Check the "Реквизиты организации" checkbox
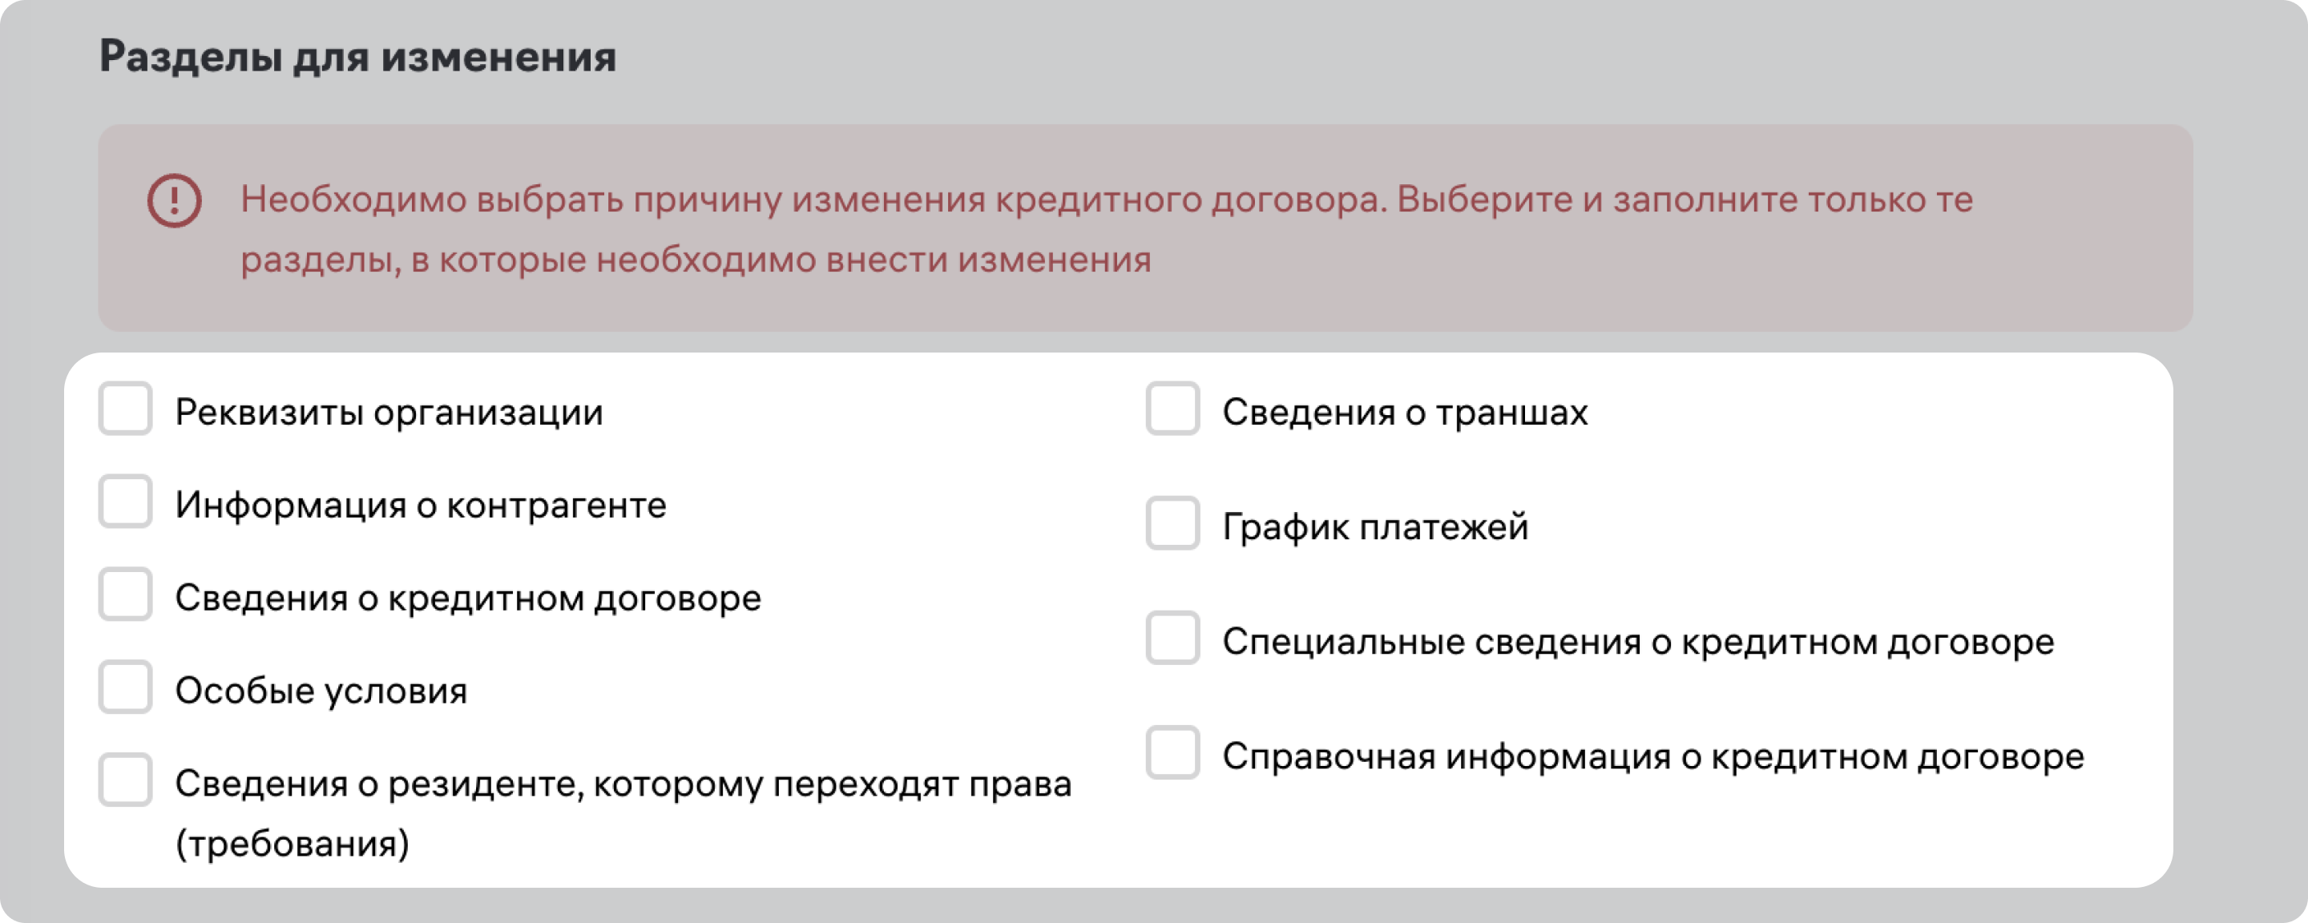This screenshot has height=923, width=2308. click(126, 409)
